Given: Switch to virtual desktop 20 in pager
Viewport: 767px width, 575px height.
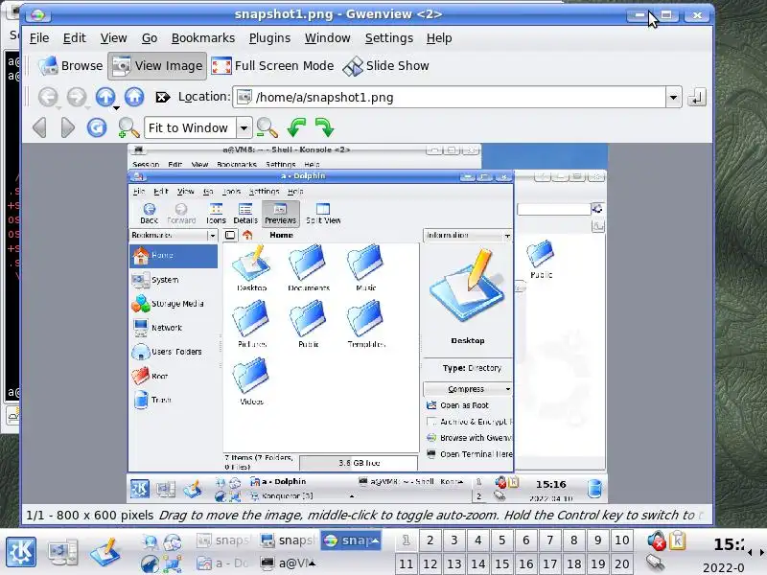Looking at the screenshot, I should pyautogui.click(x=621, y=563).
